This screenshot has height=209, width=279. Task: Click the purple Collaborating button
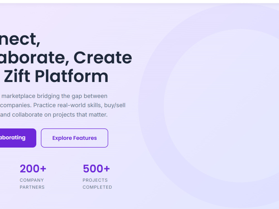18,138
